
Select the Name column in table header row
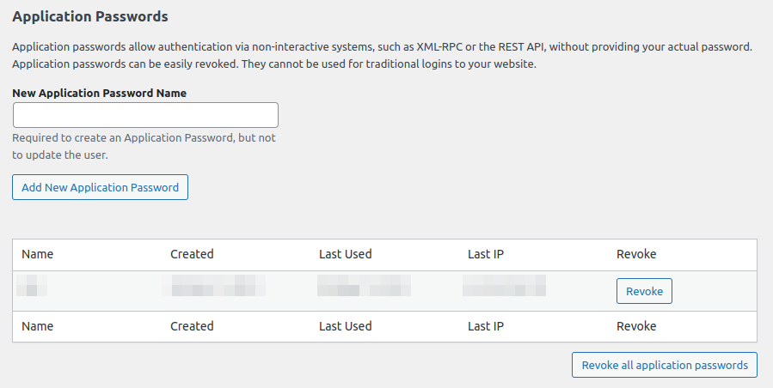(38, 254)
